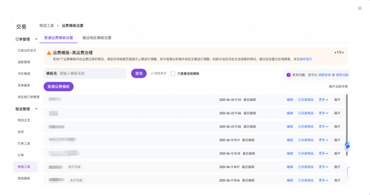370x195 pixels.
Task: Open 评价管理 in sidebar
Action: pos(24,74)
